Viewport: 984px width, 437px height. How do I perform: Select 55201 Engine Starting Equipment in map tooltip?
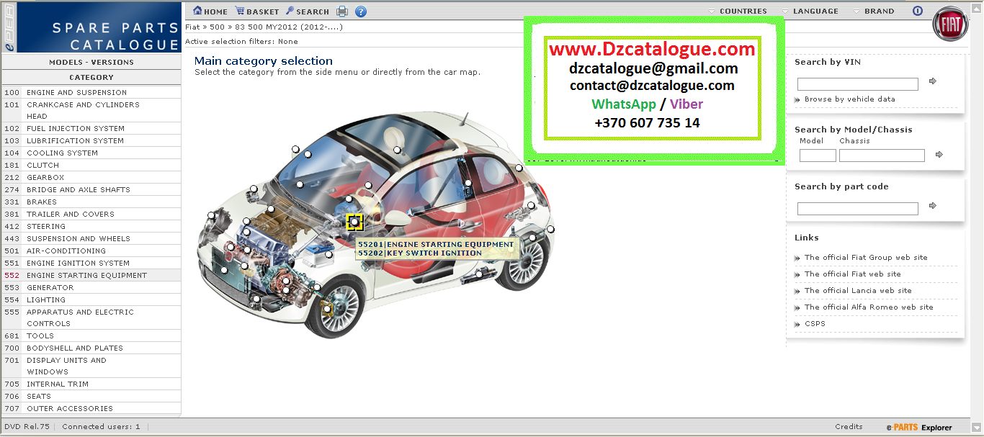click(436, 245)
